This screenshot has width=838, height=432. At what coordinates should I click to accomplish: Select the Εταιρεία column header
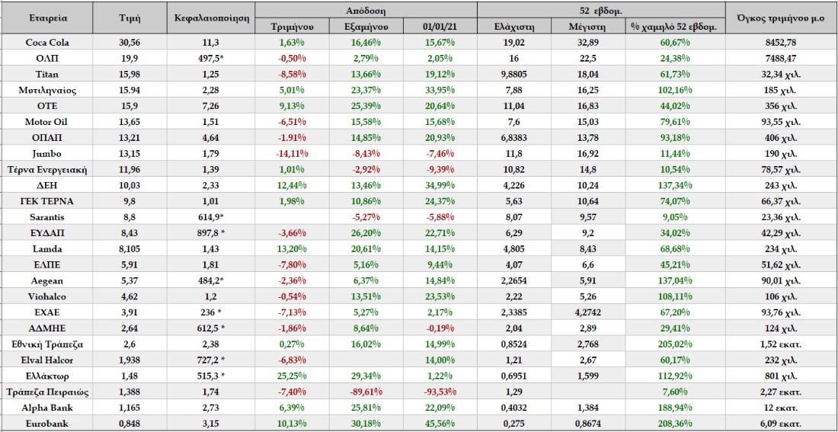[48, 18]
